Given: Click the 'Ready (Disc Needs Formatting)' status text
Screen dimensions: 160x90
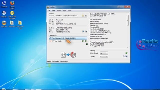Looking at the screenshot, I should [57, 61].
